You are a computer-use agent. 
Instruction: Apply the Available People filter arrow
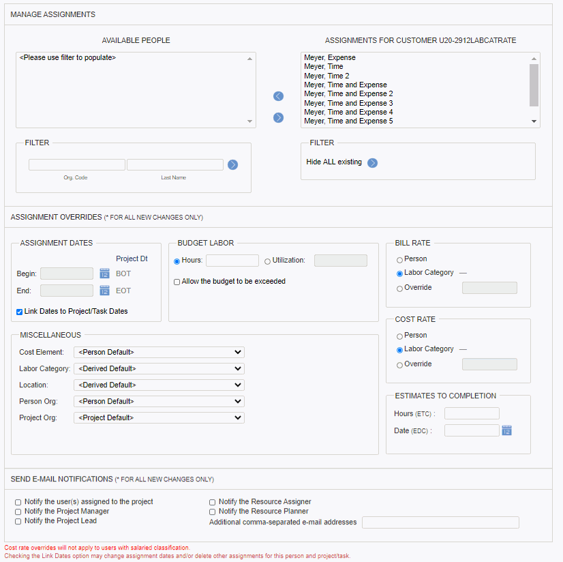pyautogui.click(x=232, y=164)
